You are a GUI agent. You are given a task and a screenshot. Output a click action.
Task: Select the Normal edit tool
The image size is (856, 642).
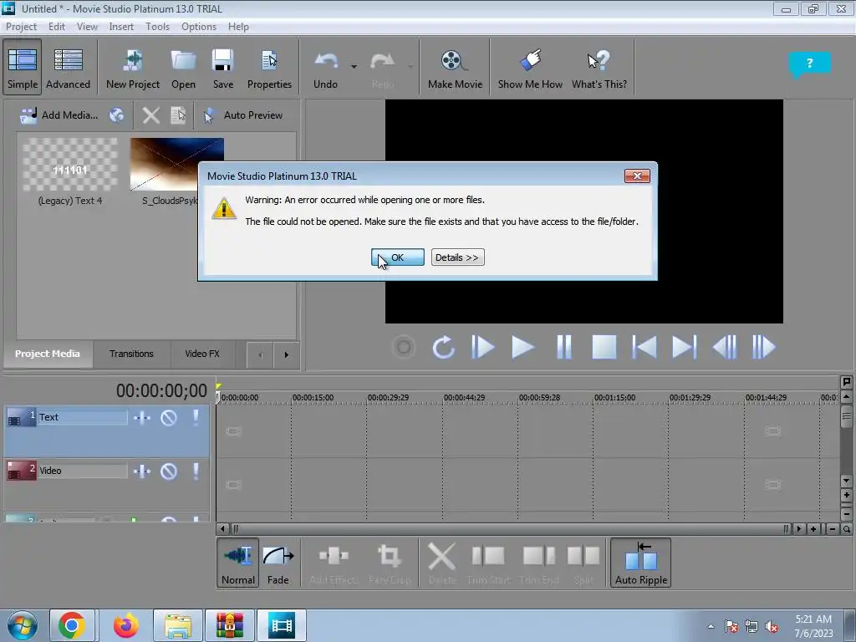238,563
